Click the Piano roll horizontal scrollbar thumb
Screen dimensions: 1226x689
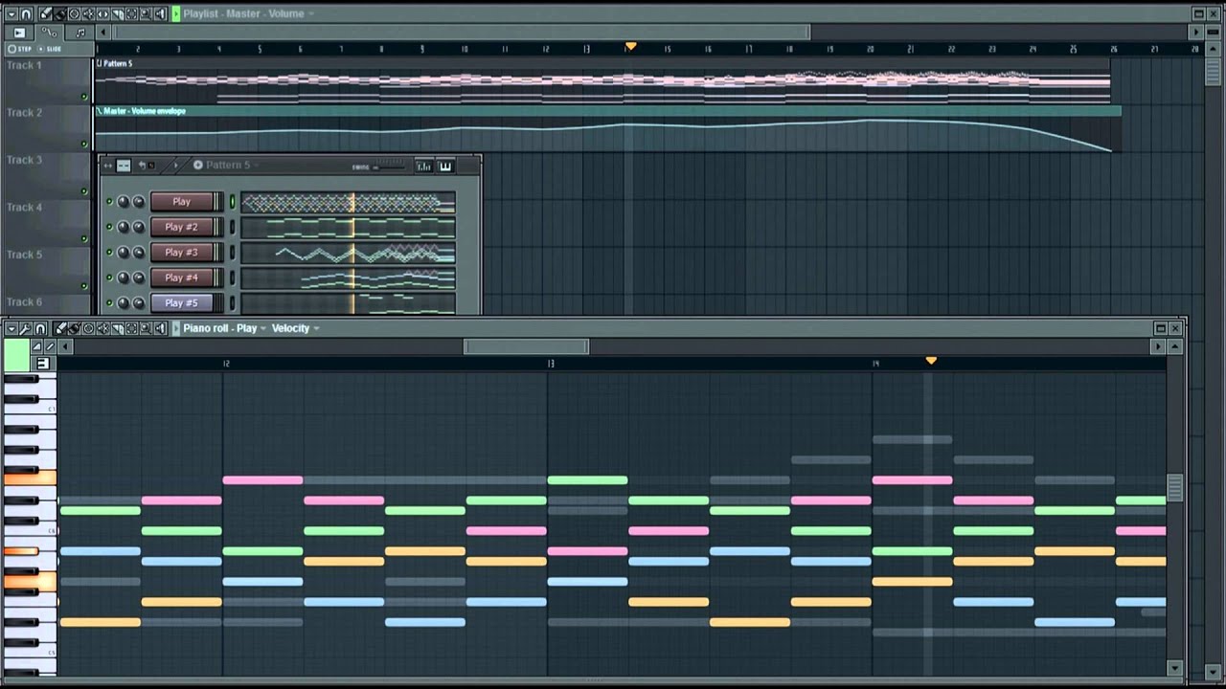point(527,346)
